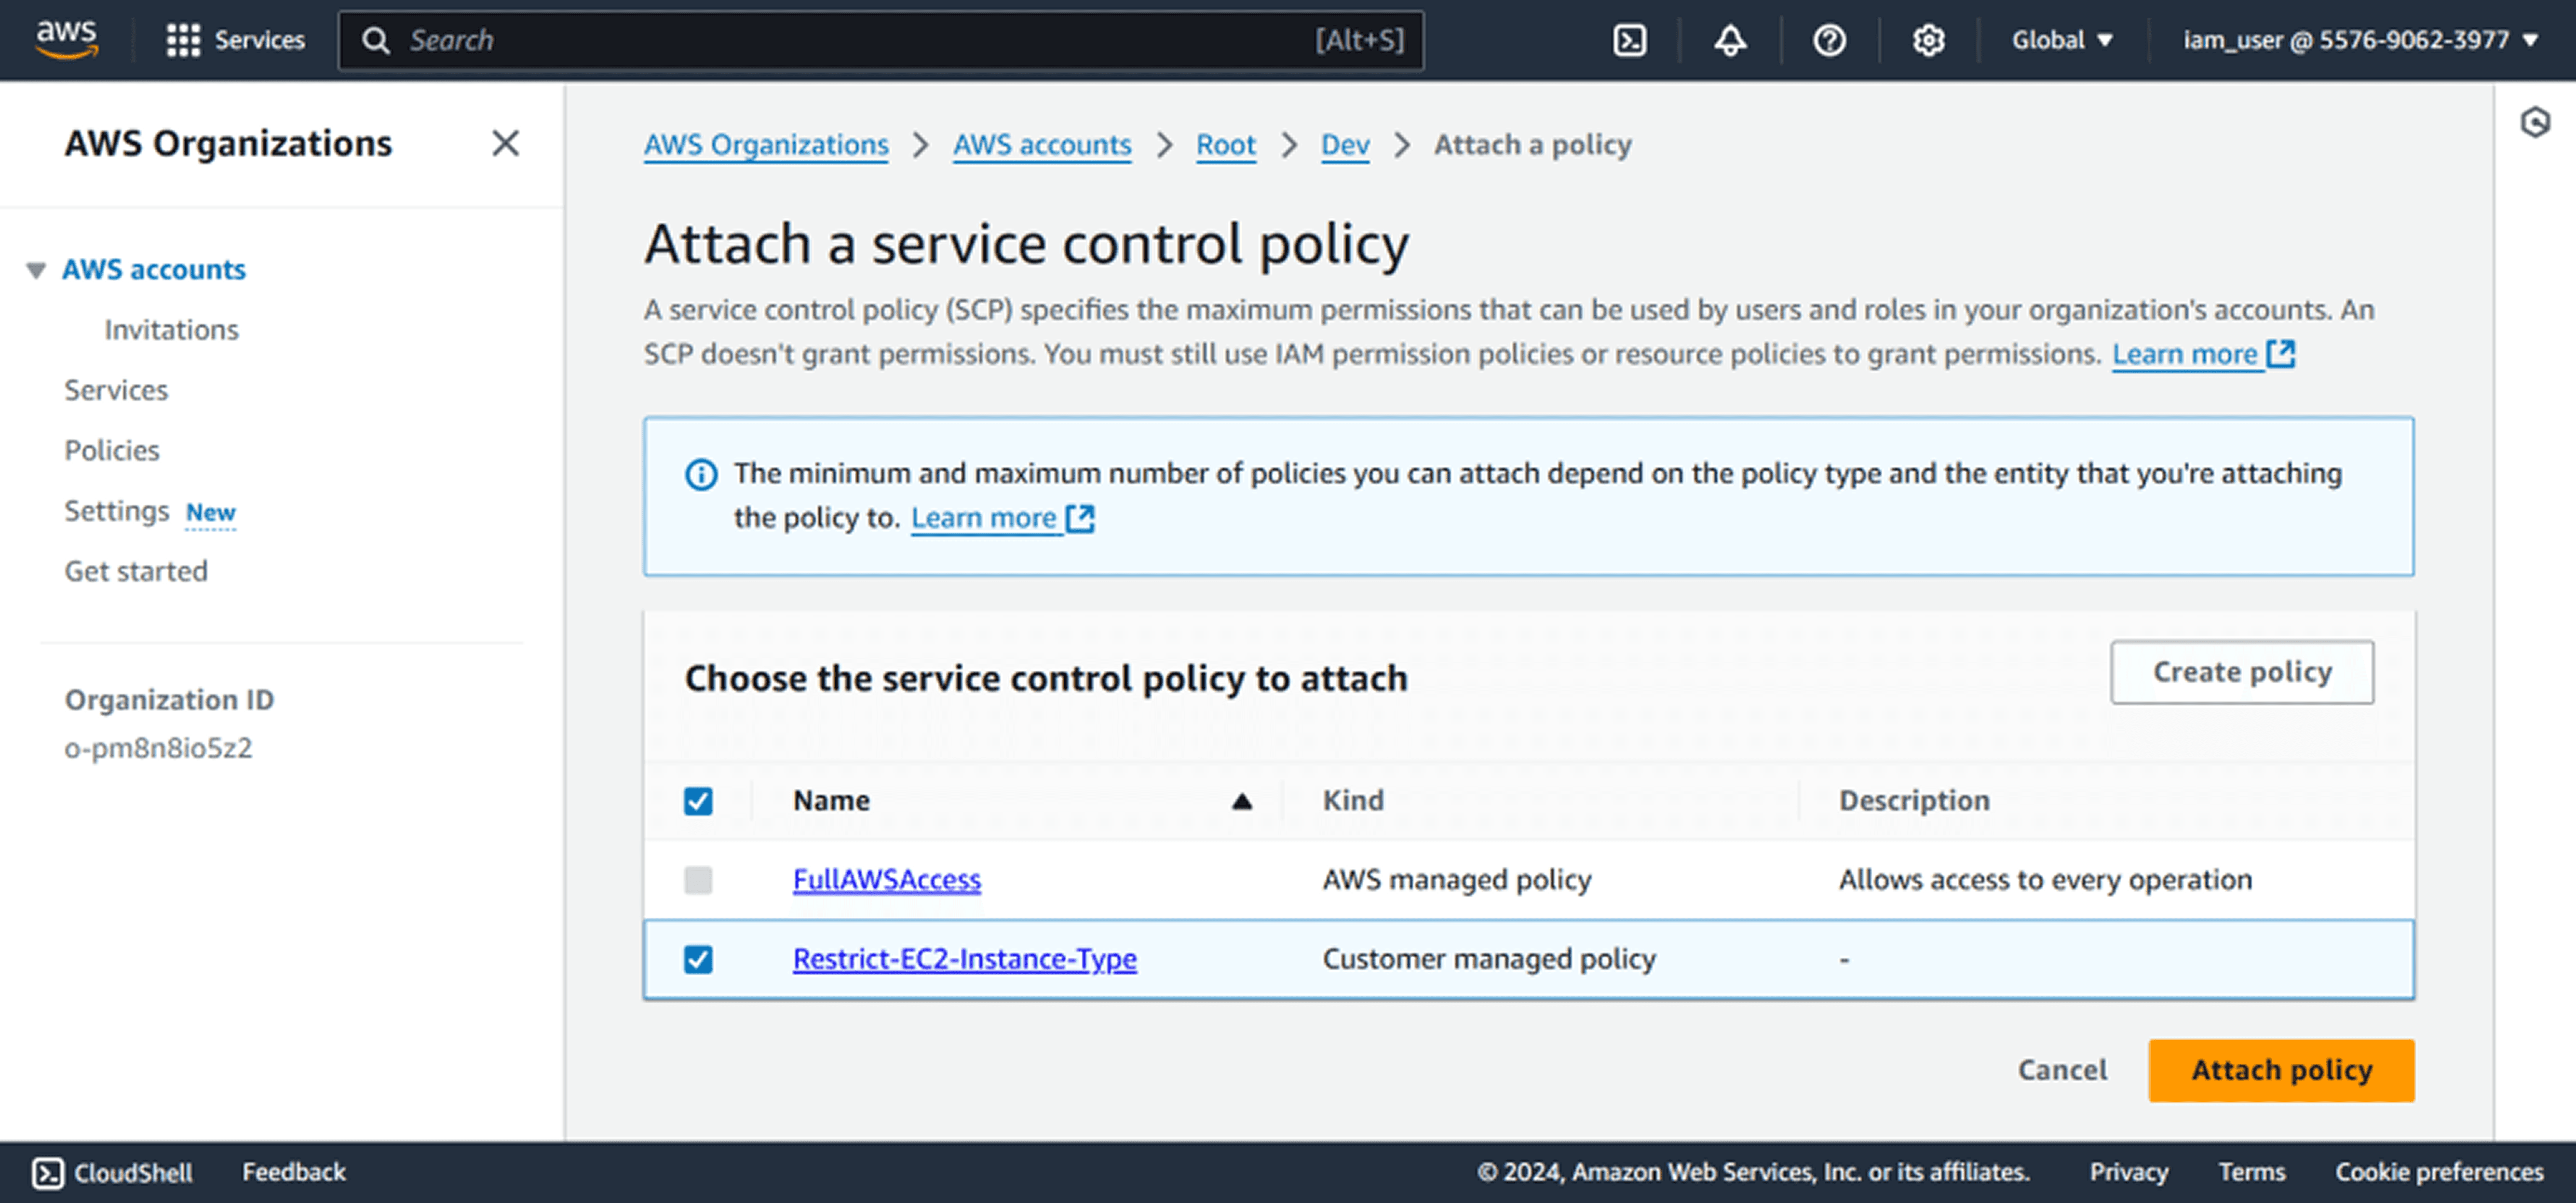Screen dimensions: 2576x1203
Task: Toggle the select-all checkbox in table header
Action: [698, 802]
